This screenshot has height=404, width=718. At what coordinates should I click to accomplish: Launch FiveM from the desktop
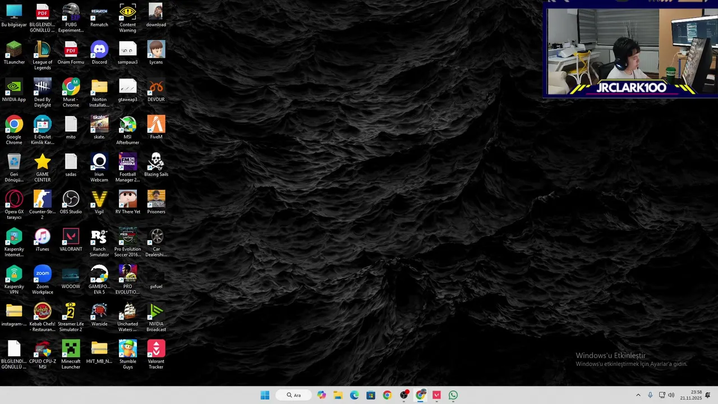pyautogui.click(x=156, y=128)
